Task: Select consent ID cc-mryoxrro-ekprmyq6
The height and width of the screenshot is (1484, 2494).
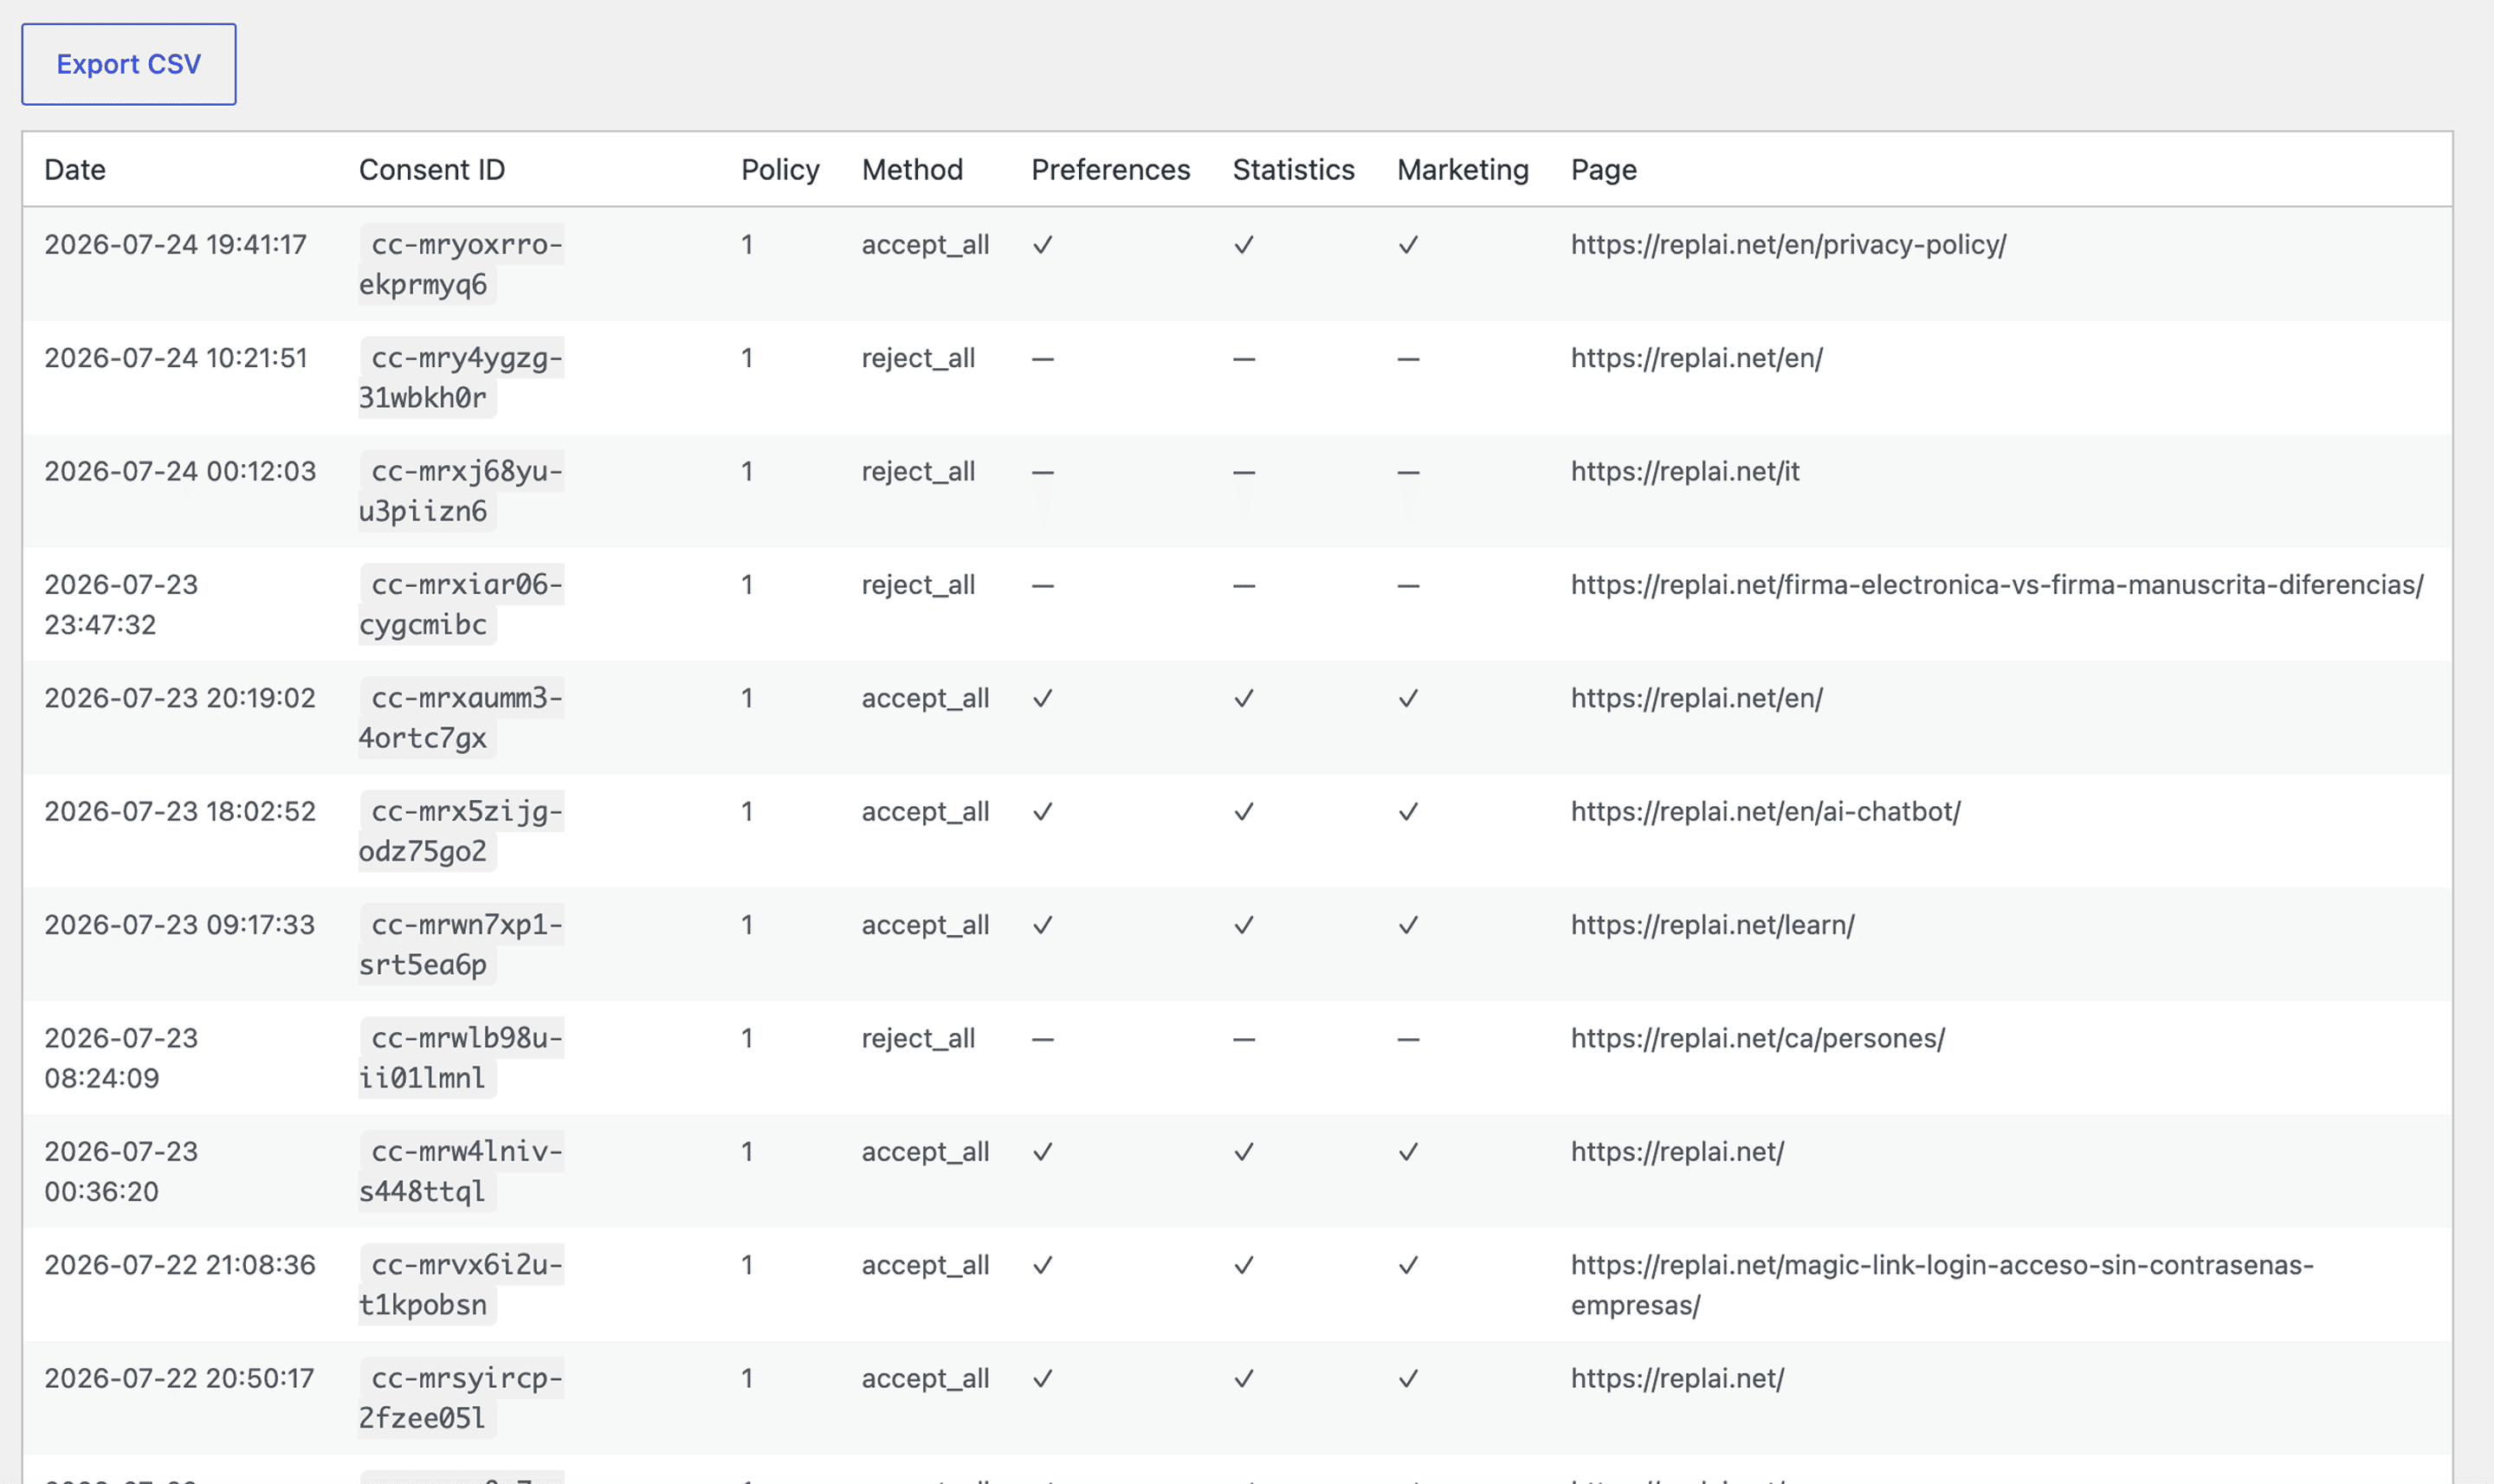Action: pos(461,264)
